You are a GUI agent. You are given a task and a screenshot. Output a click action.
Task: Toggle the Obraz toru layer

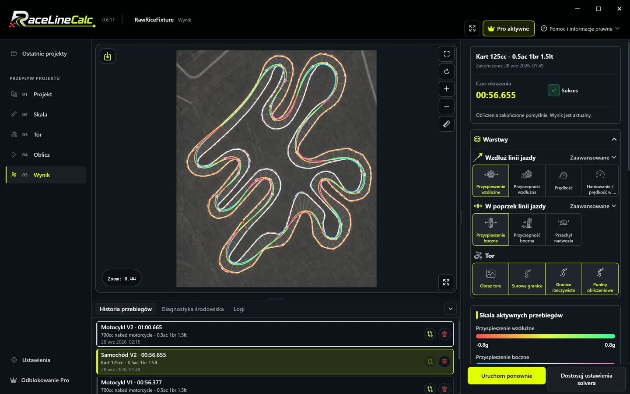pyautogui.click(x=490, y=279)
